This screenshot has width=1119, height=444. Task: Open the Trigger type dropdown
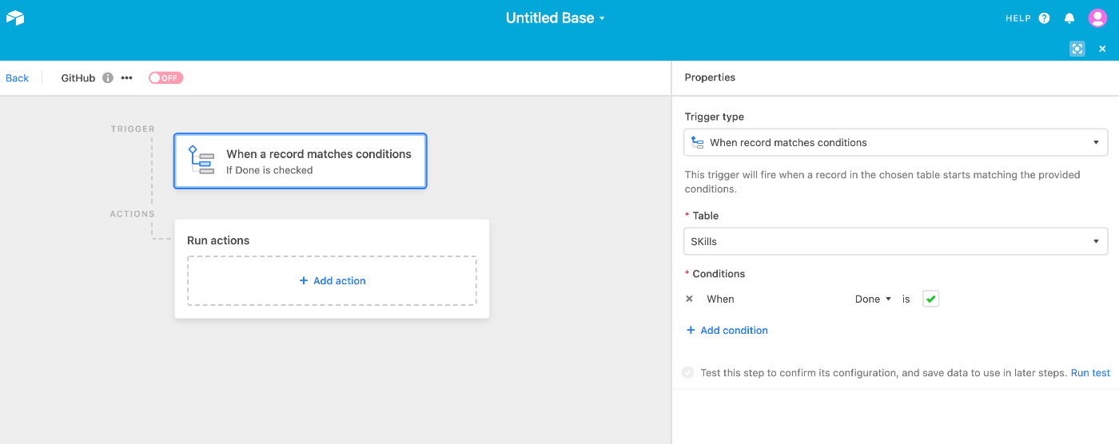coord(895,143)
